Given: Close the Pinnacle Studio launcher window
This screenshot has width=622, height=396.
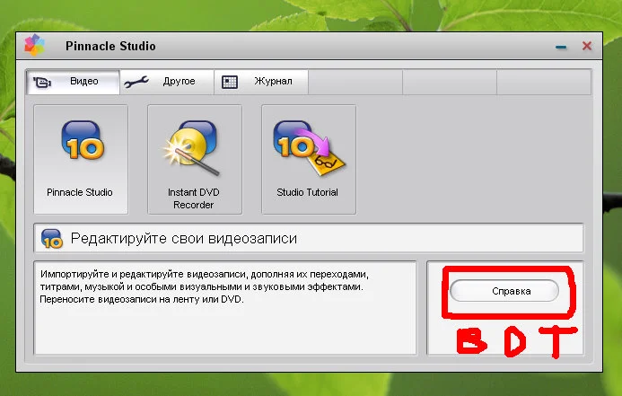Looking at the screenshot, I should tap(587, 46).
